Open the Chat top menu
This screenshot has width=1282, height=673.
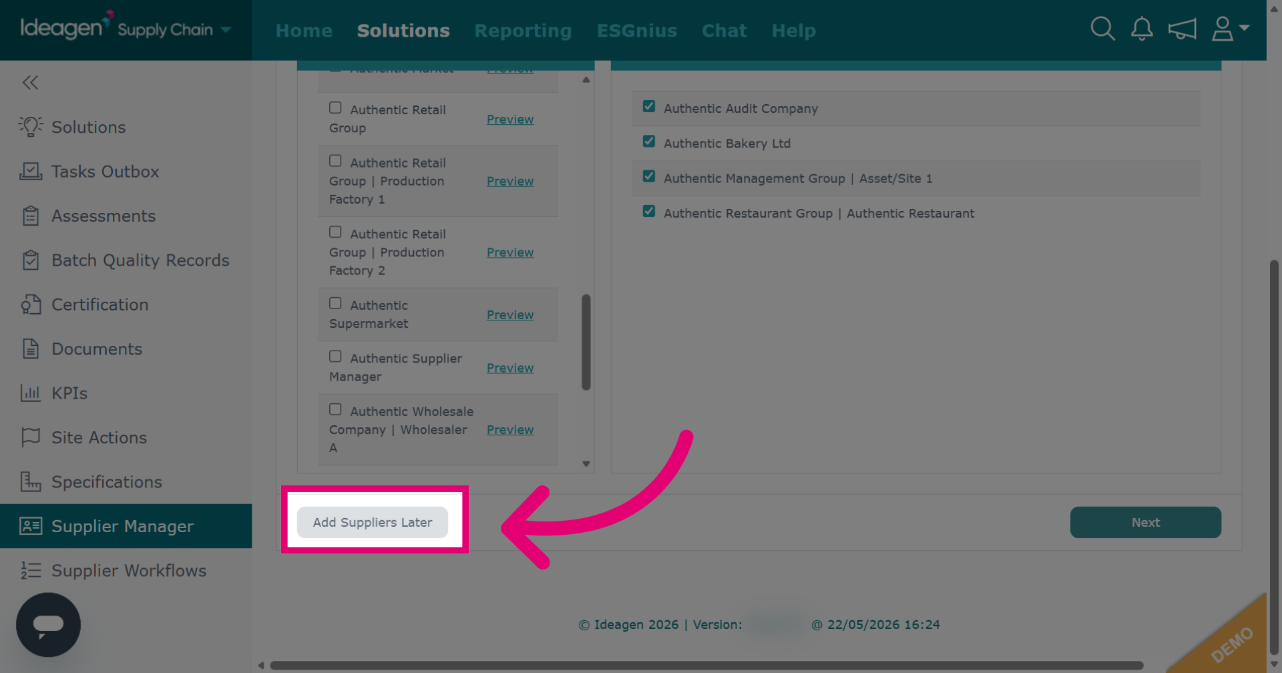tap(724, 31)
